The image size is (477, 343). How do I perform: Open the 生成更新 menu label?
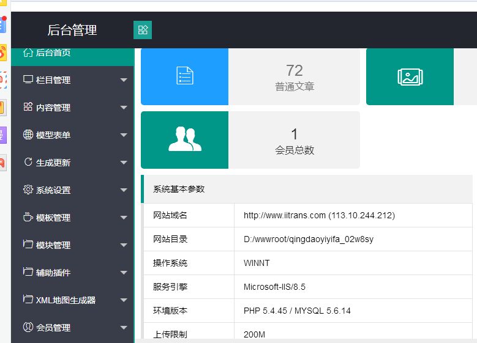pos(53,163)
